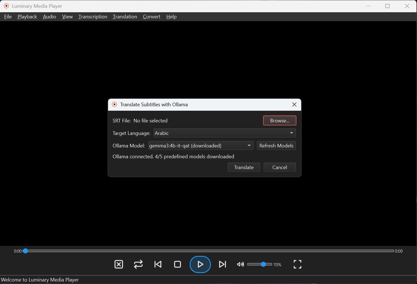Close the Translate Subtitles dialog
This screenshot has height=284, width=417.
[x=294, y=105]
